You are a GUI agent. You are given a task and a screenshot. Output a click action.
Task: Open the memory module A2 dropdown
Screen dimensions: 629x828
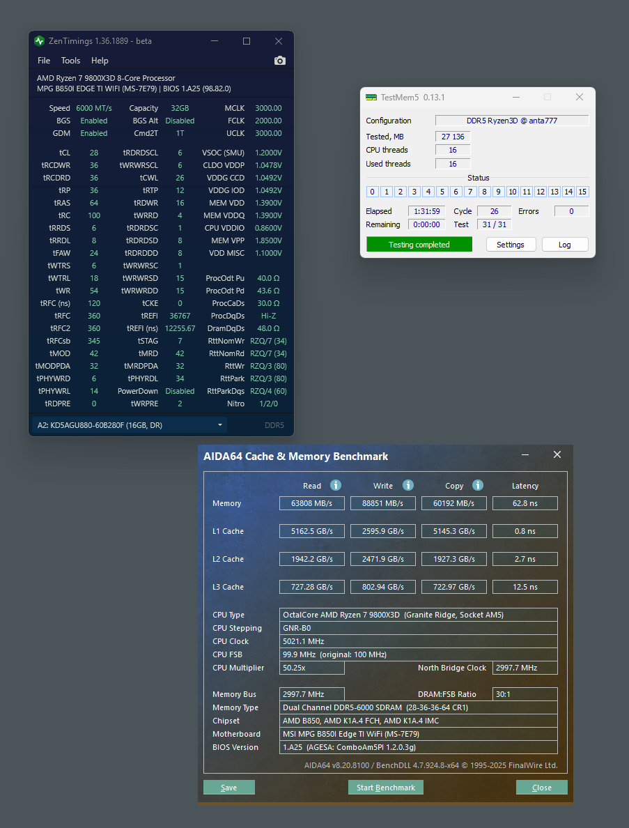(x=130, y=424)
